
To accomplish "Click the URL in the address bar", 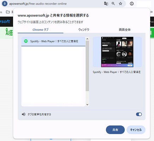I will click(38, 4).
